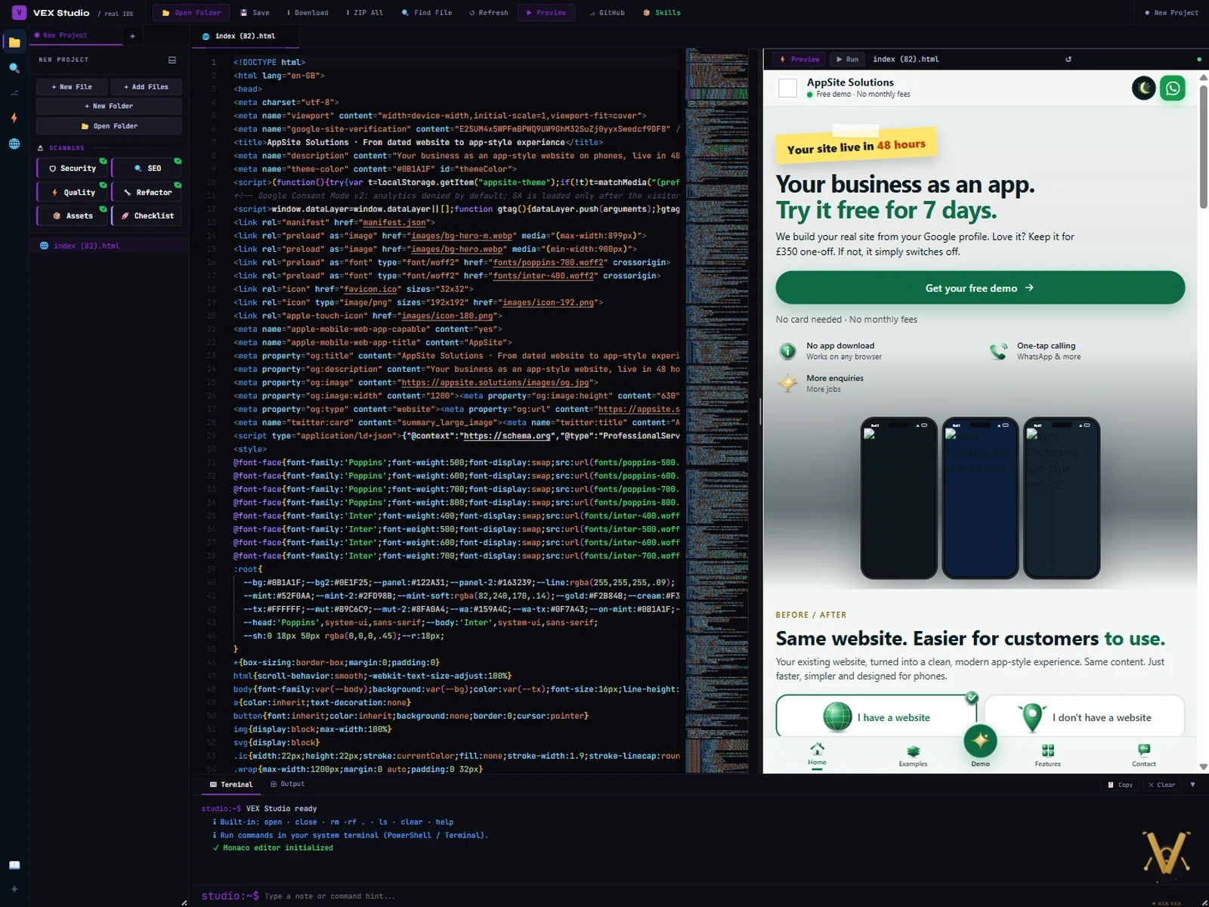Go to Home in preview bottom nav
This screenshot has width=1209, height=907.
pos(817,754)
